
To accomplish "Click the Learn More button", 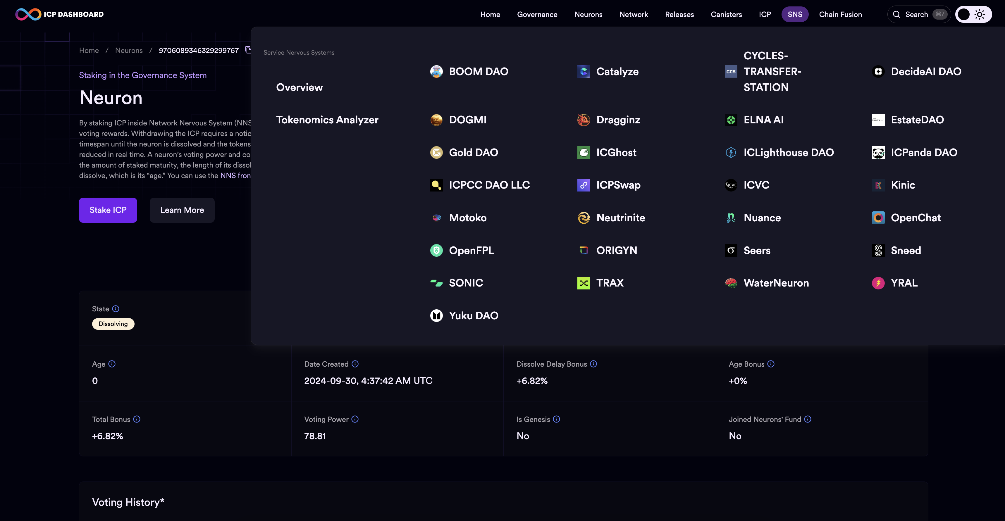I will 182,210.
